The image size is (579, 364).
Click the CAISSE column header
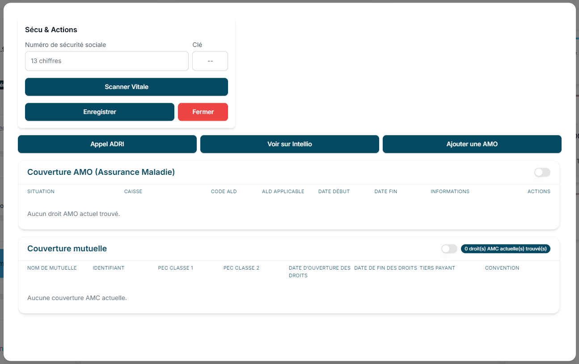point(133,191)
